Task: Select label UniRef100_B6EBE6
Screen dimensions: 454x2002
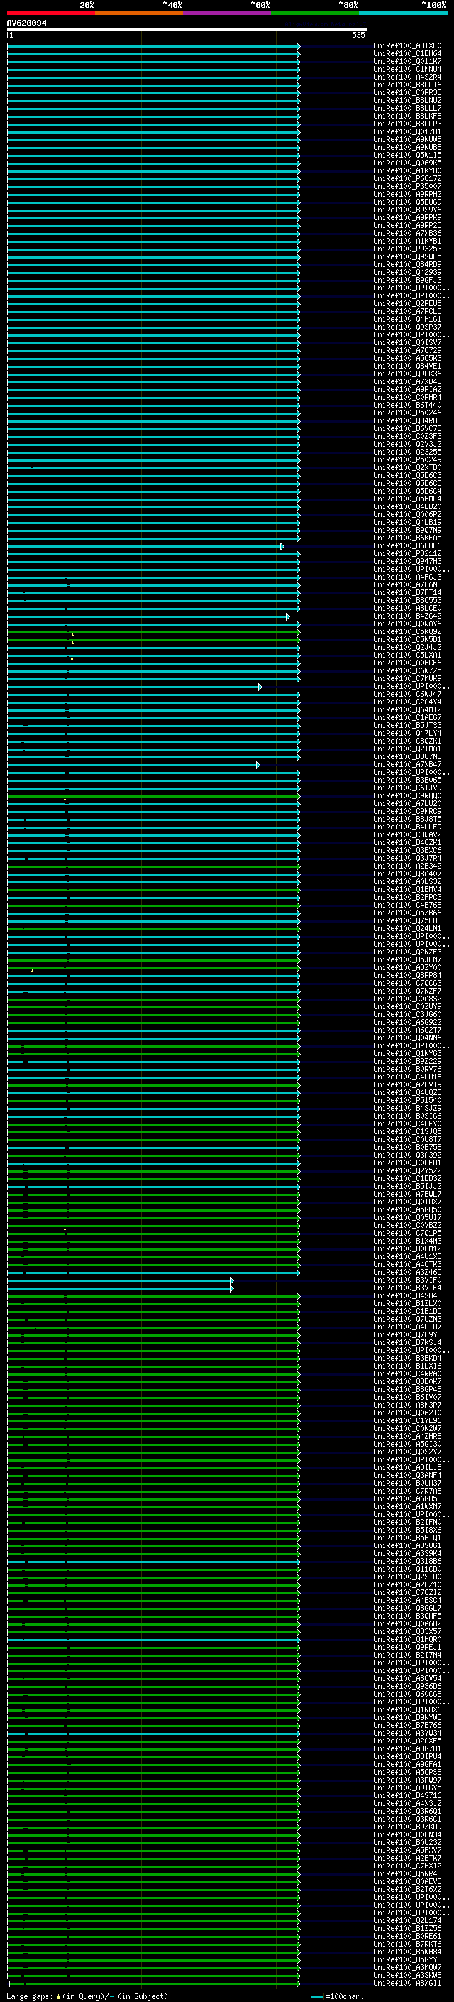Action: pyautogui.click(x=407, y=546)
